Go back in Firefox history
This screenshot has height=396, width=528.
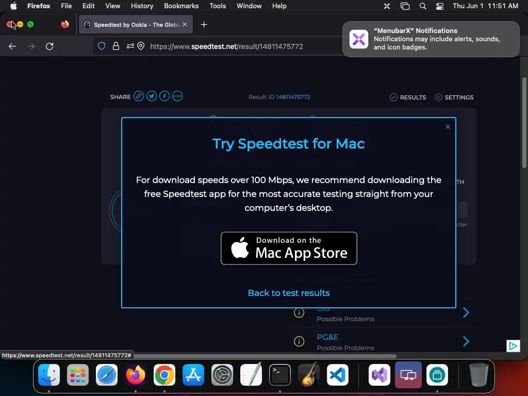click(x=12, y=46)
